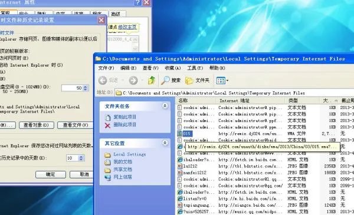Close the temporary files settings dialog
This screenshot has height=215, width=354.
point(101,20)
